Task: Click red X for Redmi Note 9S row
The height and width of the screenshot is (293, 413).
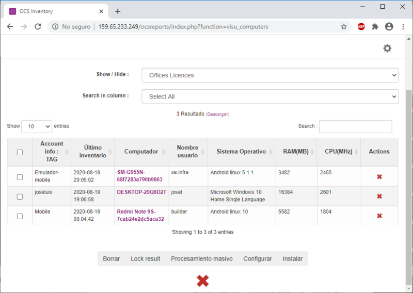Action: (x=379, y=216)
